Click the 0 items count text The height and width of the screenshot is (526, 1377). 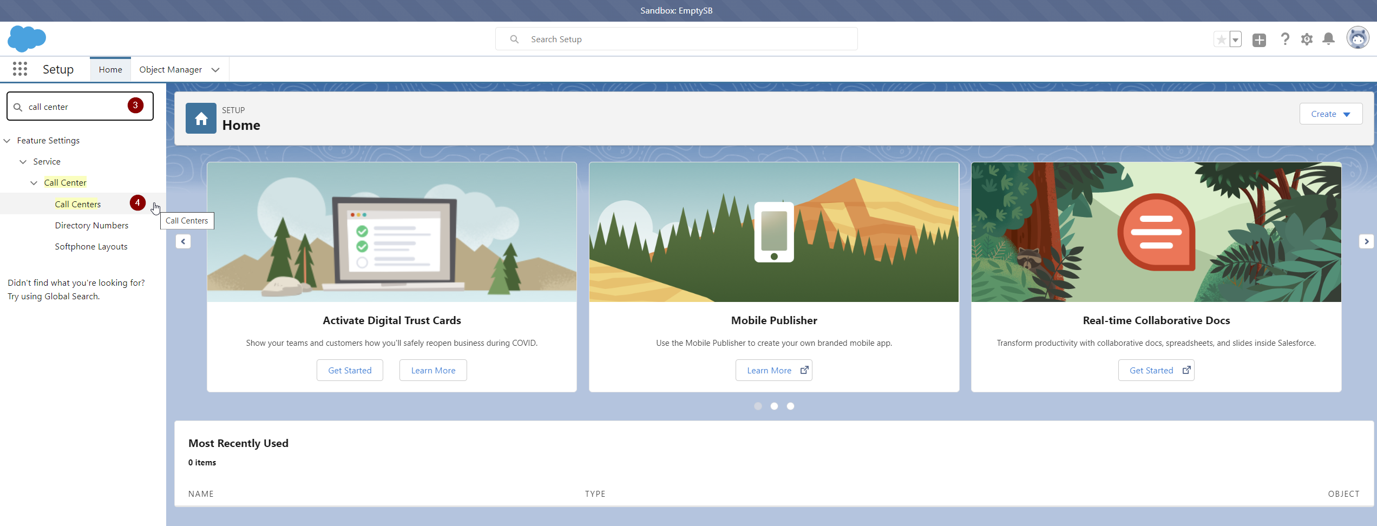(202, 462)
